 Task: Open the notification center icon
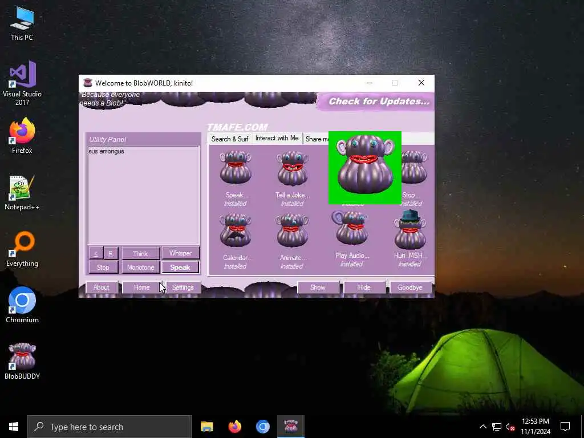565,427
